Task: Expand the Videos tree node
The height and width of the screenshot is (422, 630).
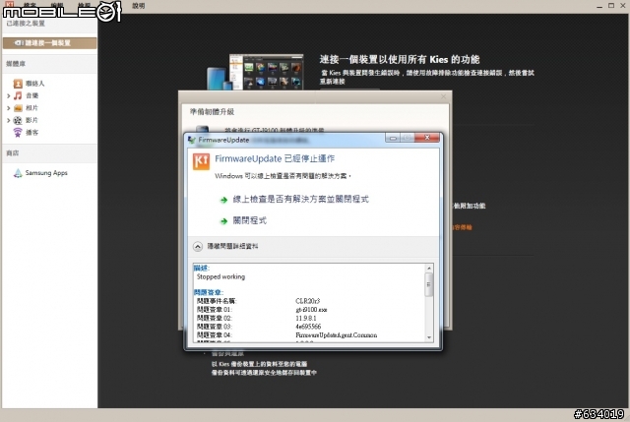Action: (9, 120)
